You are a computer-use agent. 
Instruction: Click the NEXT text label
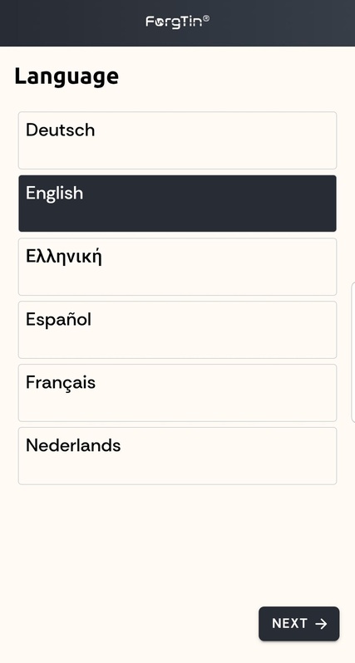290,624
